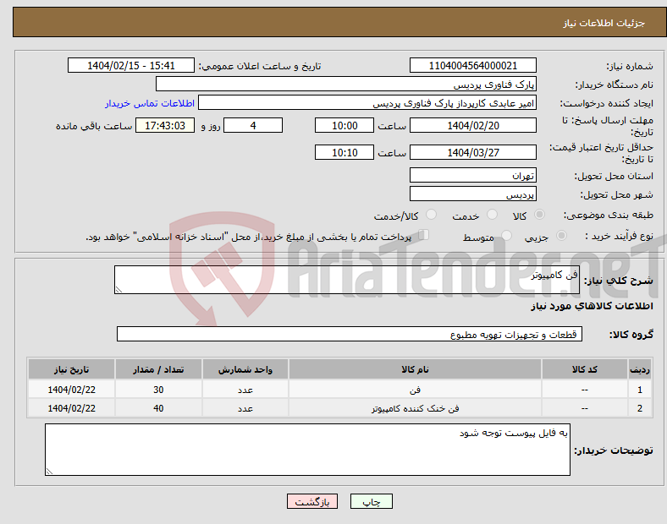Click the remaining time field 17:43:03
Image resolution: width=667 pixels, height=524 pixels.
(165, 125)
